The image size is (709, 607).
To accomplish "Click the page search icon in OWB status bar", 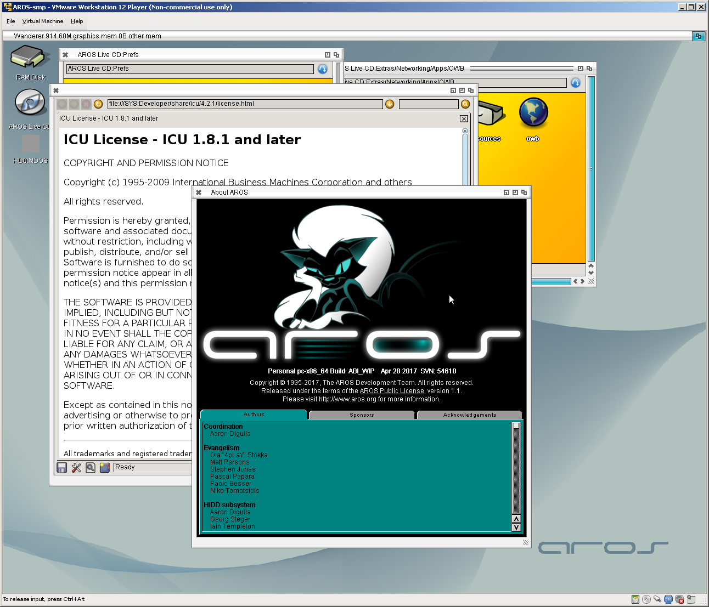I will (x=91, y=468).
